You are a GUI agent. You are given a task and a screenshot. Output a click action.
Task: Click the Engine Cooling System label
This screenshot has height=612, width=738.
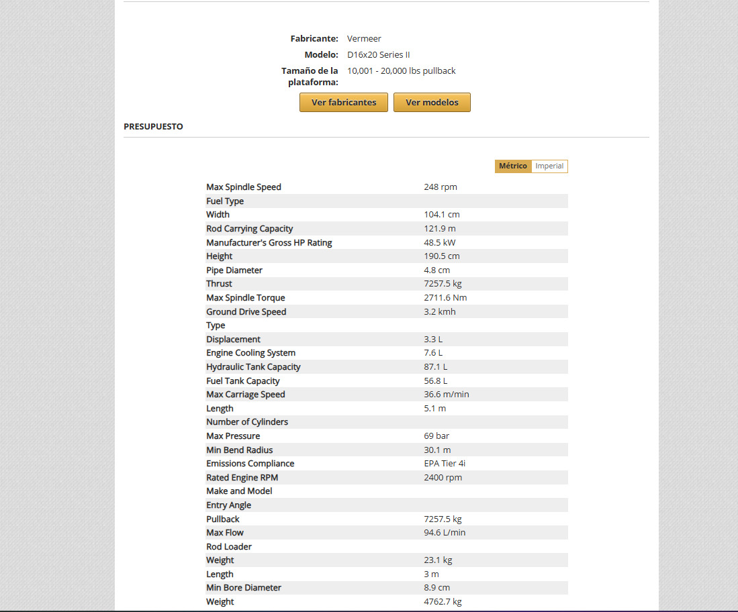tap(250, 353)
